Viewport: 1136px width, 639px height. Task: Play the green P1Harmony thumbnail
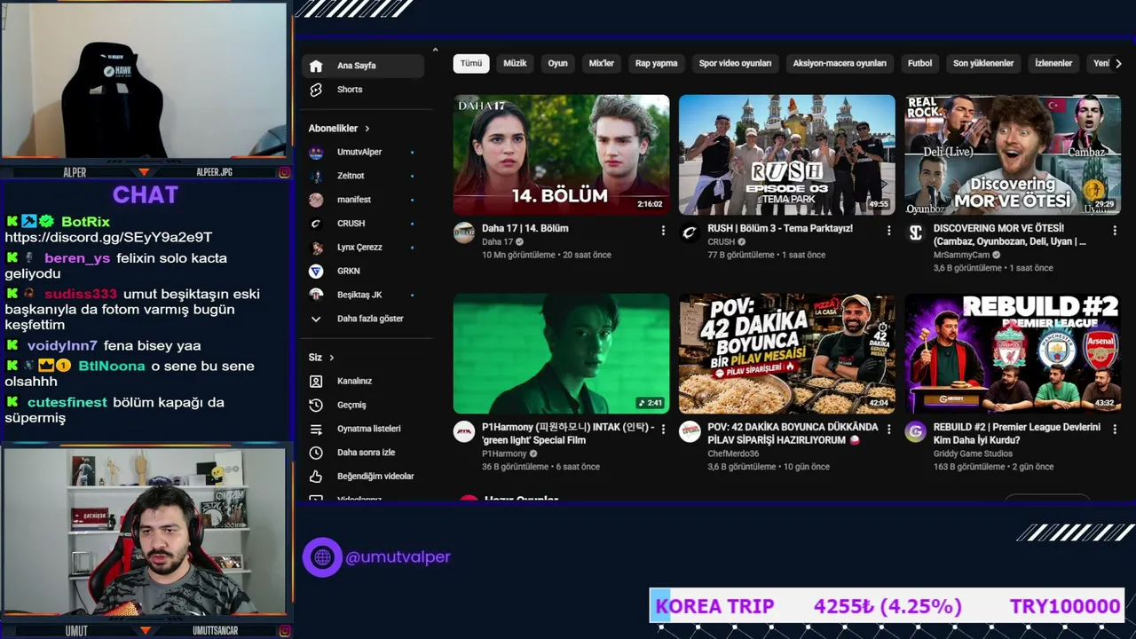pyautogui.click(x=562, y=353)
